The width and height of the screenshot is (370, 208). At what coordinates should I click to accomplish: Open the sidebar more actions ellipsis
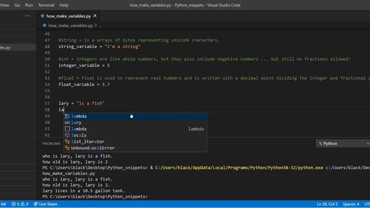[x=27, y=16]
